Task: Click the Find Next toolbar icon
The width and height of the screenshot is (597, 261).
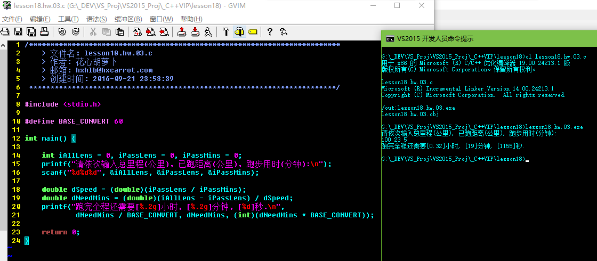Action: tap(151, 32)
